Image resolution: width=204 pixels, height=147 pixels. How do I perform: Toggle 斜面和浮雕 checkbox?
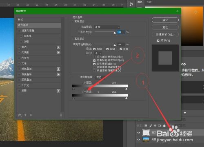tap(19, 31)
